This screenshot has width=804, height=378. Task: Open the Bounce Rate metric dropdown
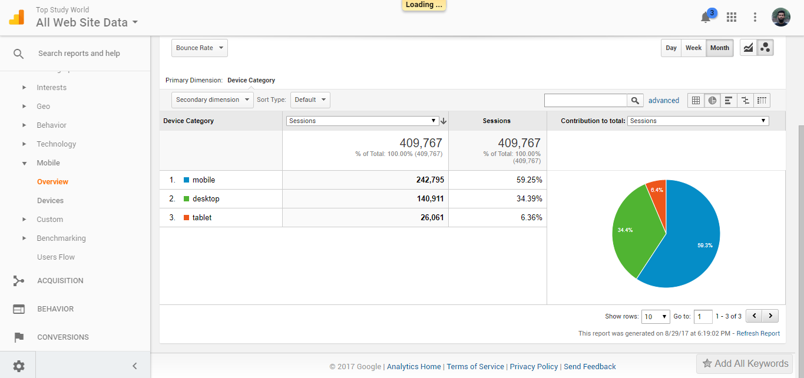(x=199, y=48)
